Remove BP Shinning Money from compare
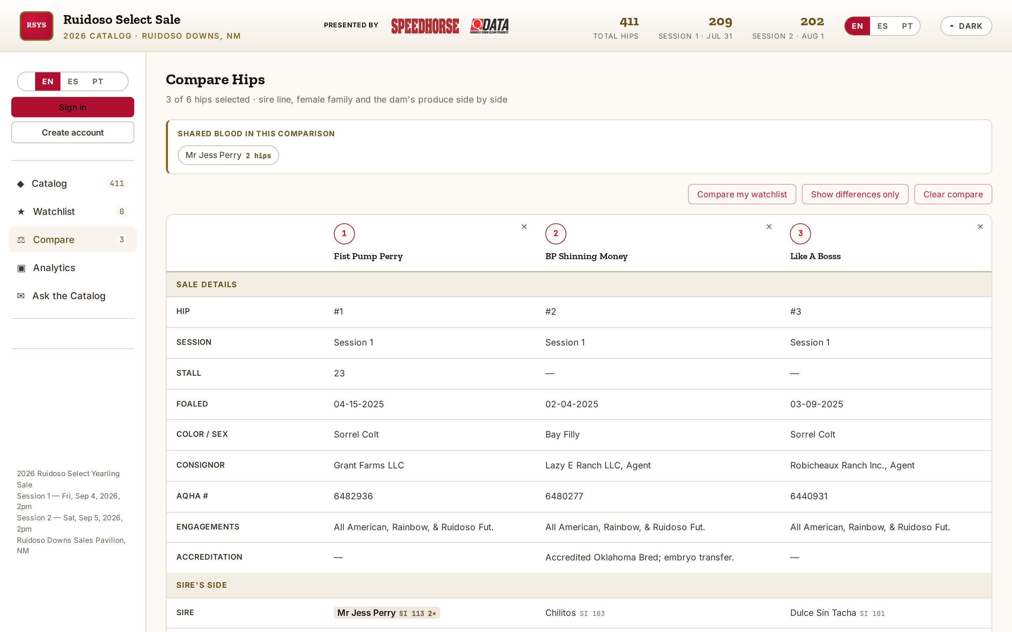 768,226
